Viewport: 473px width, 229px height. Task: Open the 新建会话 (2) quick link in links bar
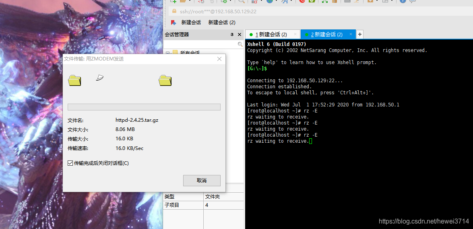click(222, 22)
